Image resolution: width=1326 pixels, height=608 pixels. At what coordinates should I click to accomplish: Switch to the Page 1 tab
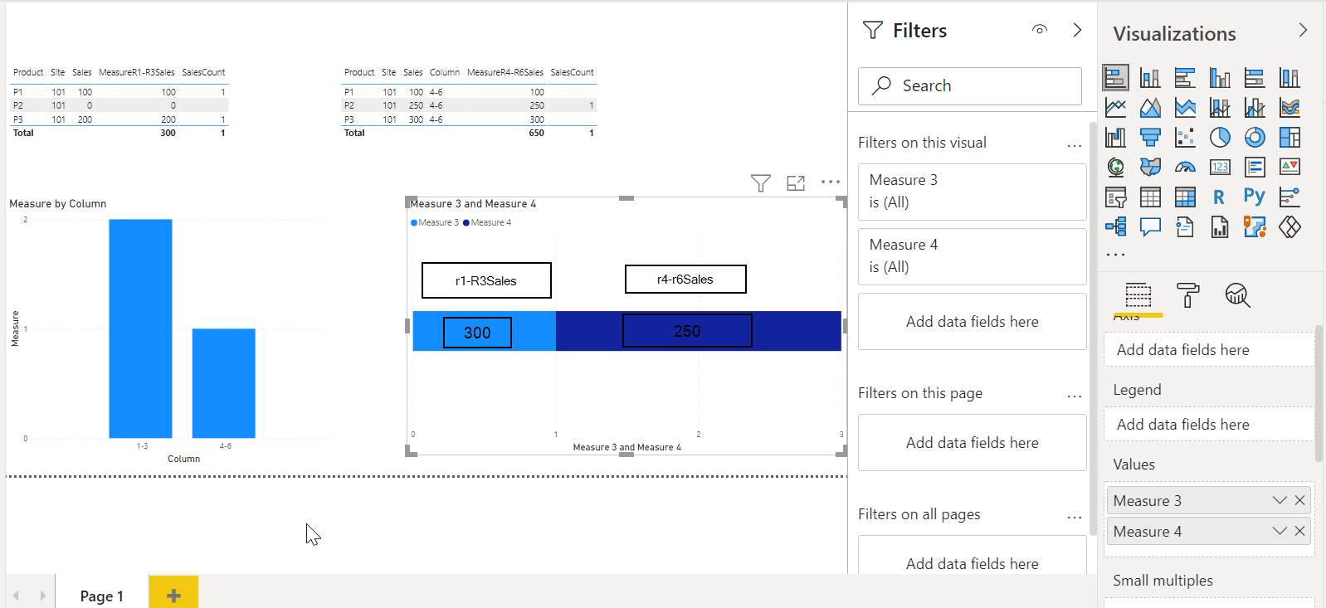[x=101, y=596]
